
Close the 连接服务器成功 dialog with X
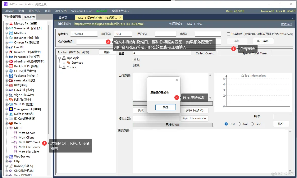tap(177, 80)
